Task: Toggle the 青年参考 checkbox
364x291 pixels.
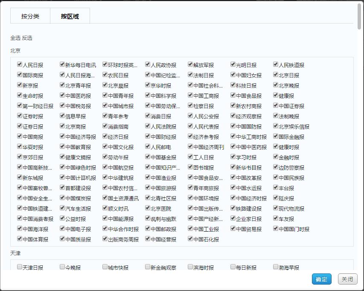Action: pyautogui.click(x=105, y=115)
